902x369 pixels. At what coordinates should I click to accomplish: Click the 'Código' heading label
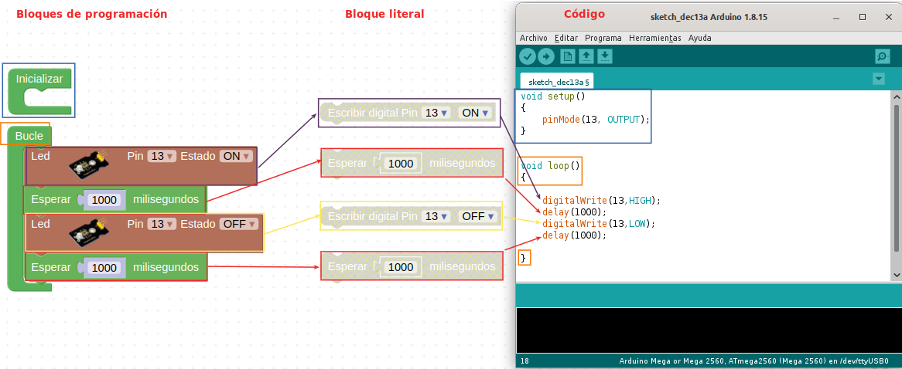(584, 14)
